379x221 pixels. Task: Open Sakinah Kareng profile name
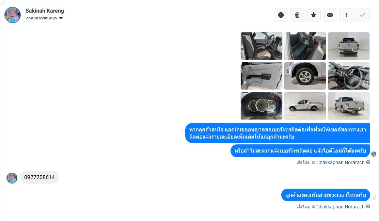tap(45, 11)
